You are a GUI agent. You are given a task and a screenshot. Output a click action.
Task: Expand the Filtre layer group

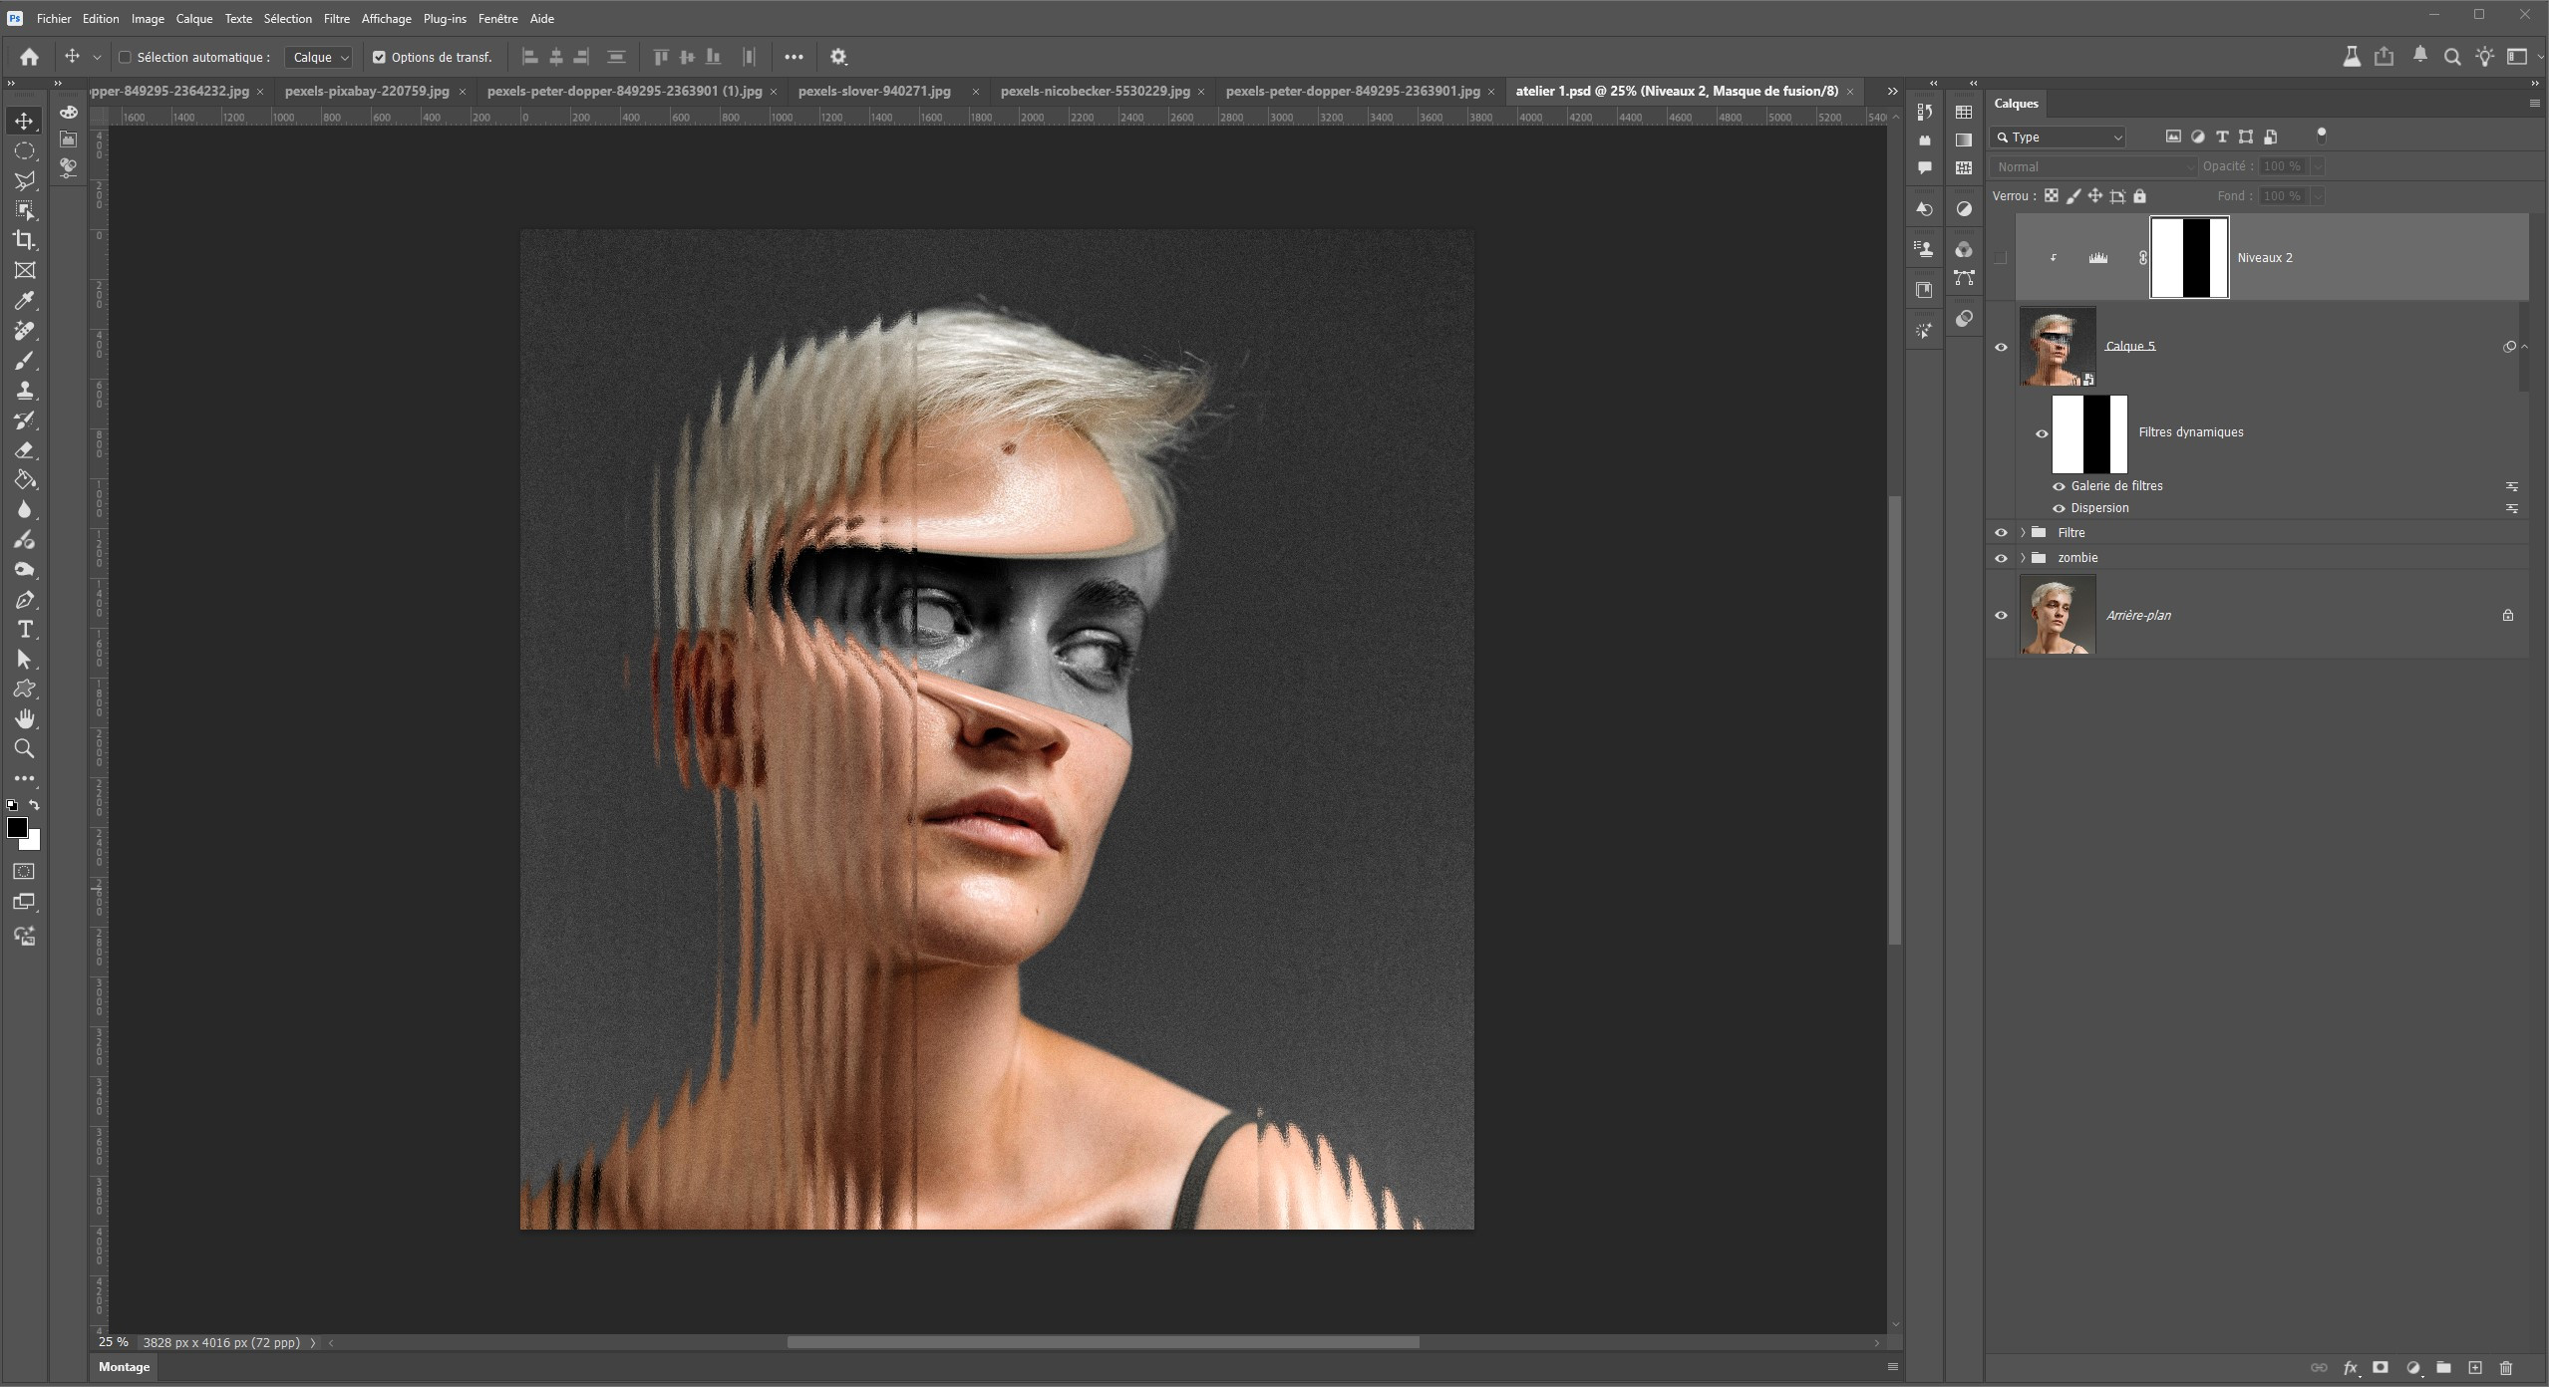(2022, 533)
